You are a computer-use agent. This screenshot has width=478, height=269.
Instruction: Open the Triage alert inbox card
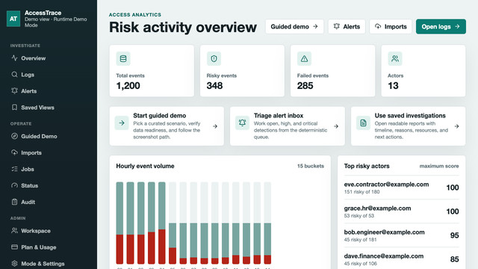point(287,126)
